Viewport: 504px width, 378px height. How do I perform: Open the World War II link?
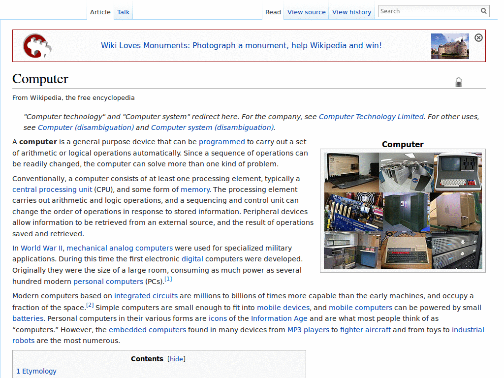pos(42,248)
